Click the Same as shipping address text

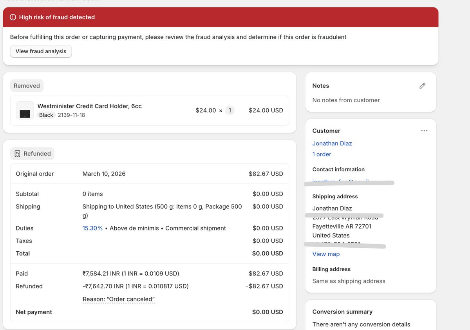349,281
